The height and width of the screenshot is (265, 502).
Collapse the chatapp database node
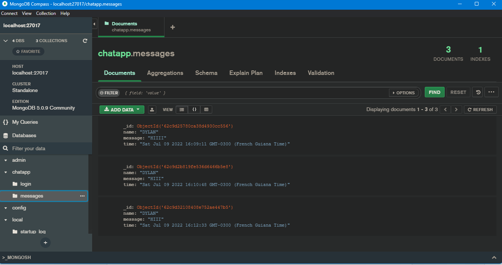6,172
